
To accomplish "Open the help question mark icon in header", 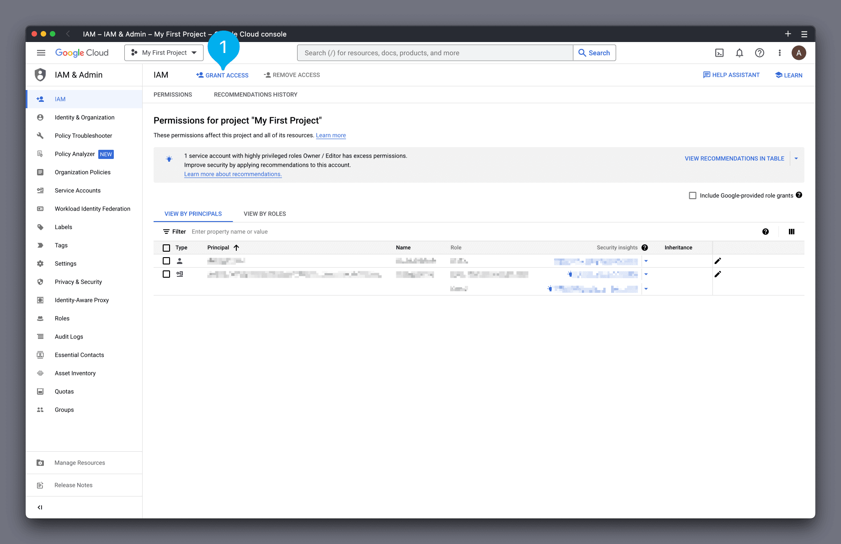I will click(x=759, y=53).
